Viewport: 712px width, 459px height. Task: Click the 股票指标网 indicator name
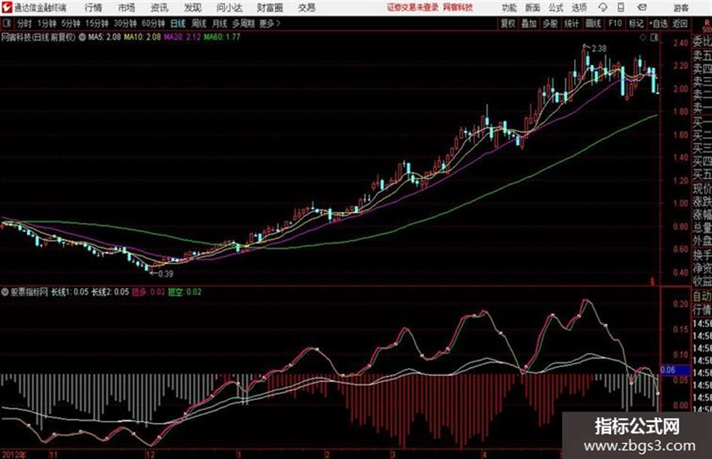click(x=29, y=292)
